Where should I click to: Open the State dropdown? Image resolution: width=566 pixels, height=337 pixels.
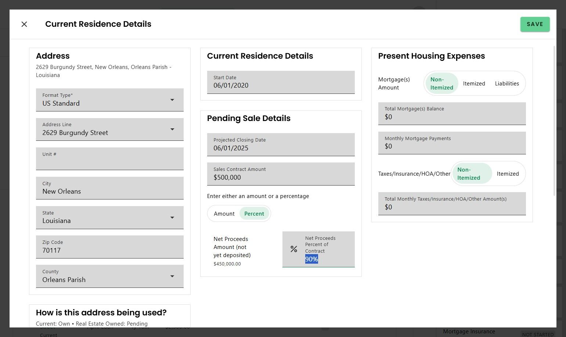tap(172, 217)
